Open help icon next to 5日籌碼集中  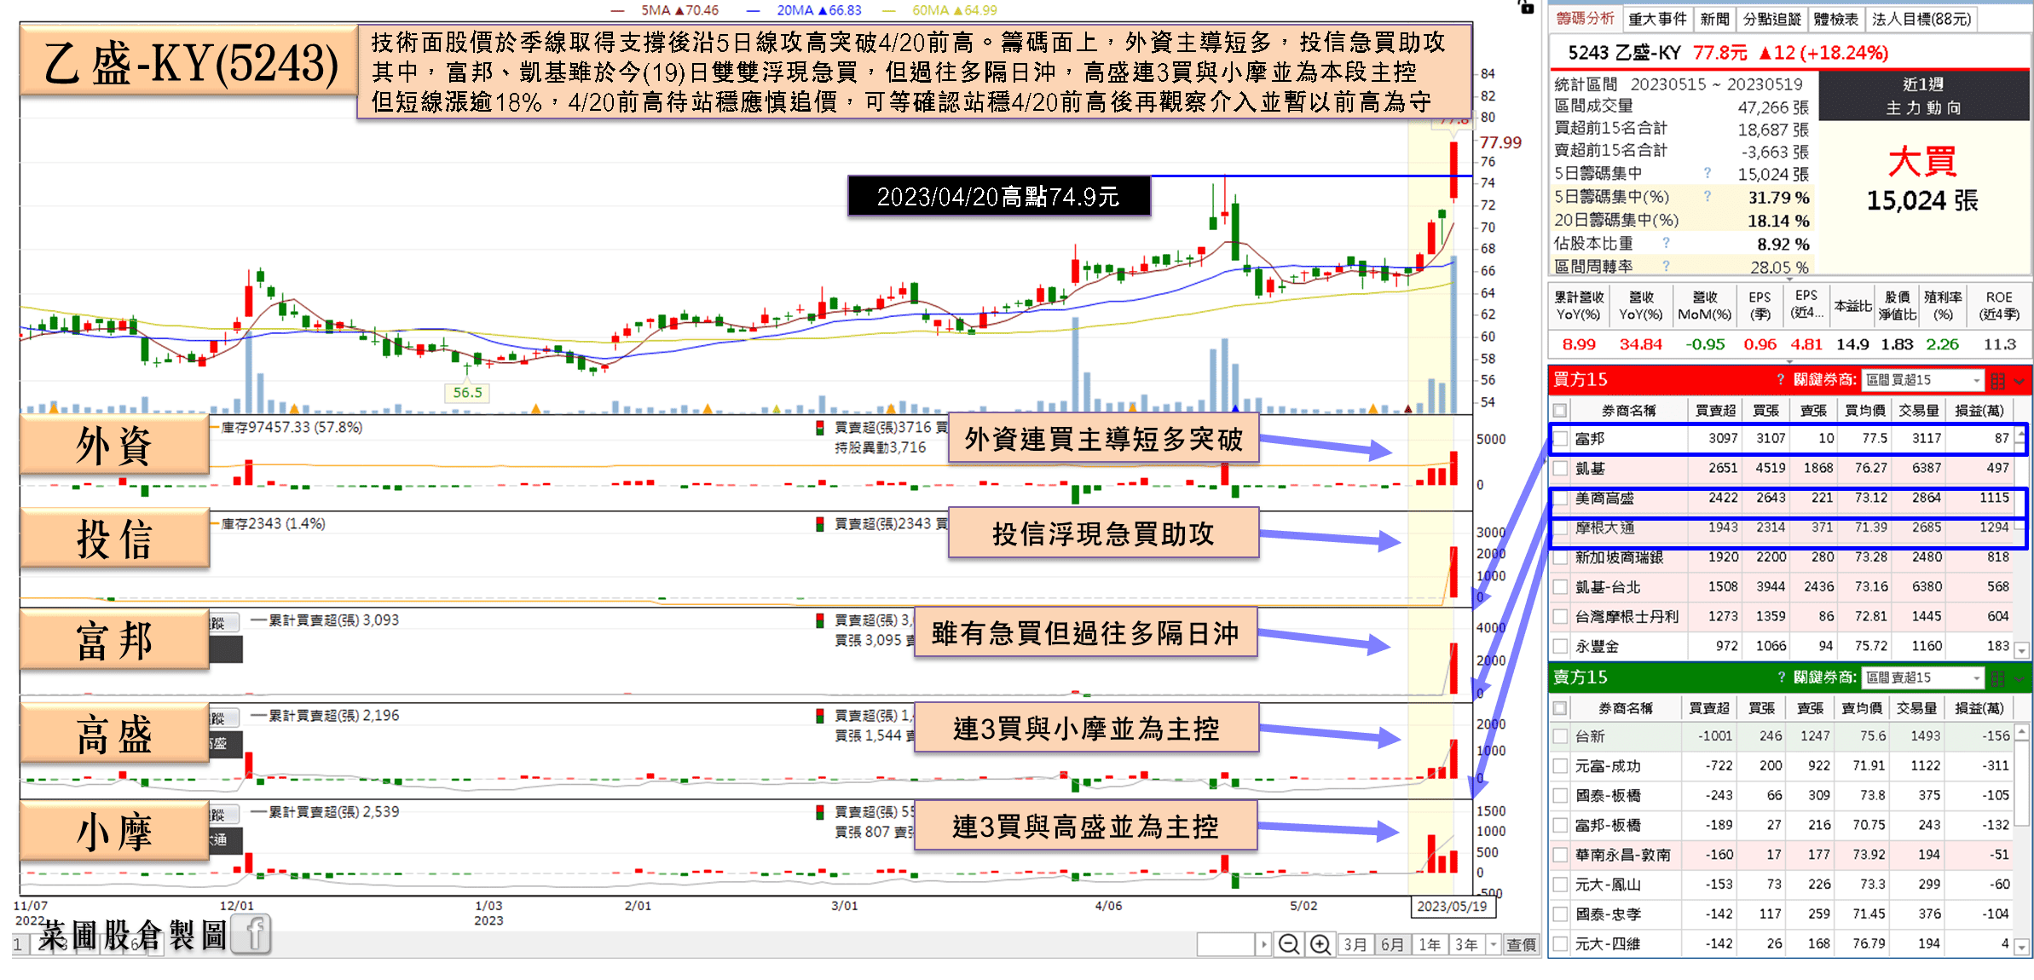(x=1707, y=173)
